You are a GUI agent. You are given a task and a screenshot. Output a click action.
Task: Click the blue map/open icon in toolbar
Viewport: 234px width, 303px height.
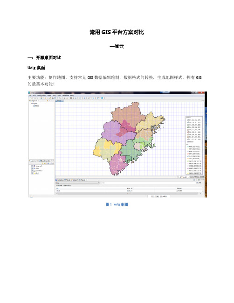pos(41,98)
